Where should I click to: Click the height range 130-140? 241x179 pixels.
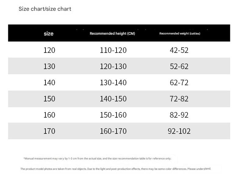113,82
